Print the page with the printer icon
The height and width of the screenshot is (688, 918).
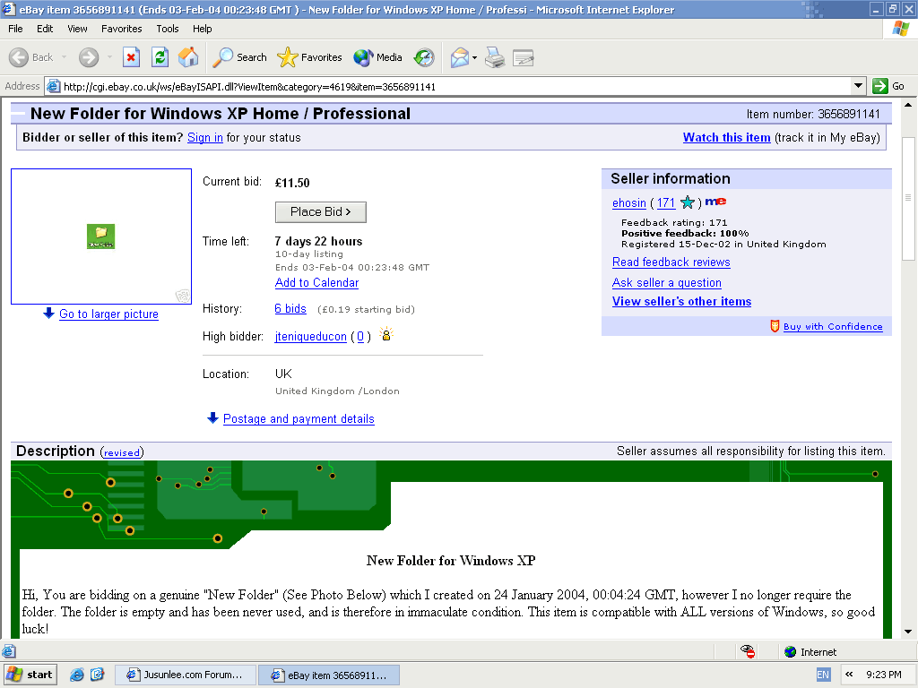495,57
